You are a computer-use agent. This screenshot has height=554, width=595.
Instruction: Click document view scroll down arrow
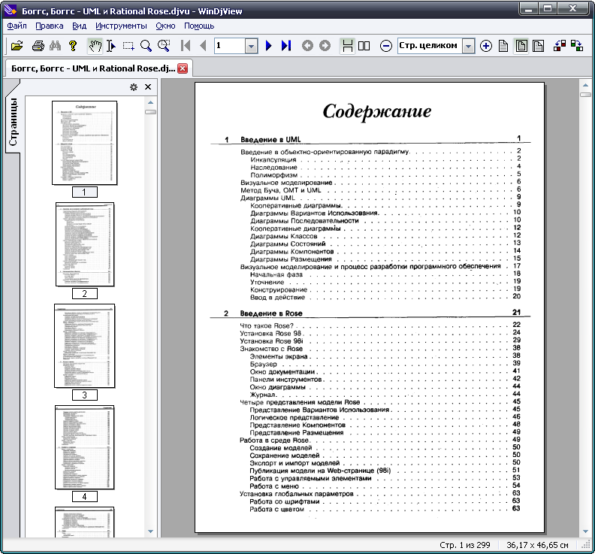585,531
